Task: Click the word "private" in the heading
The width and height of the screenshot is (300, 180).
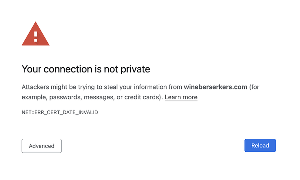Action: click(135, 69)
